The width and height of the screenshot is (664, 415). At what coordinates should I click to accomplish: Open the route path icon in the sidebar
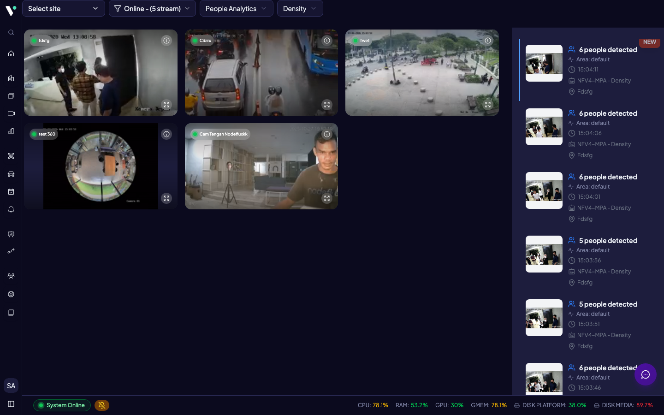click(x=11, y=251)
